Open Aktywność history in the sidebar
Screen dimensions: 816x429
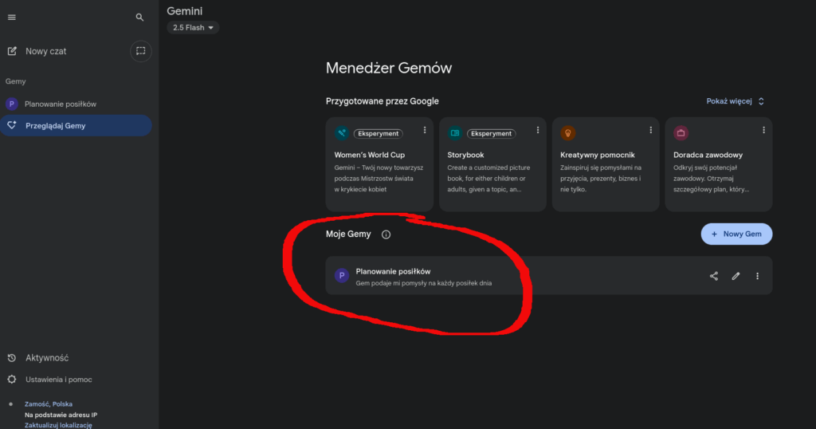pyautogui.click(x=46, y=358)
